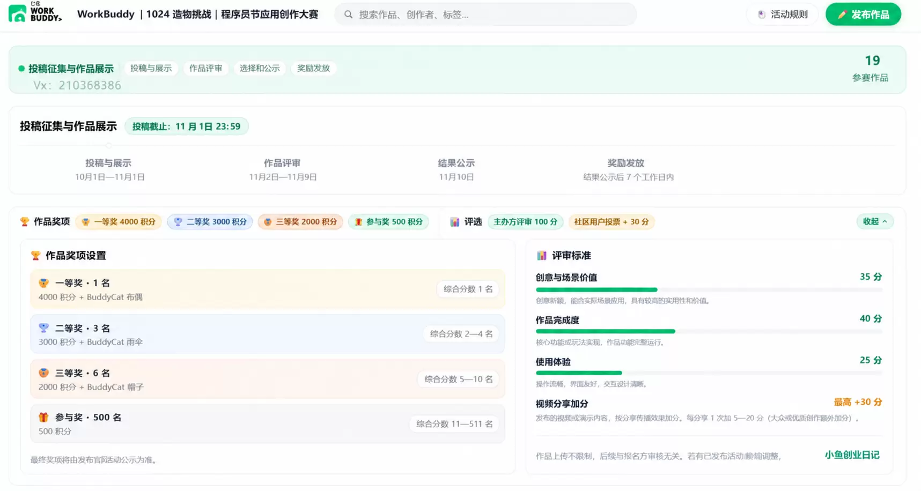
Task: Click the icon next to 评审标准 heading
Action: pos(542,255)
